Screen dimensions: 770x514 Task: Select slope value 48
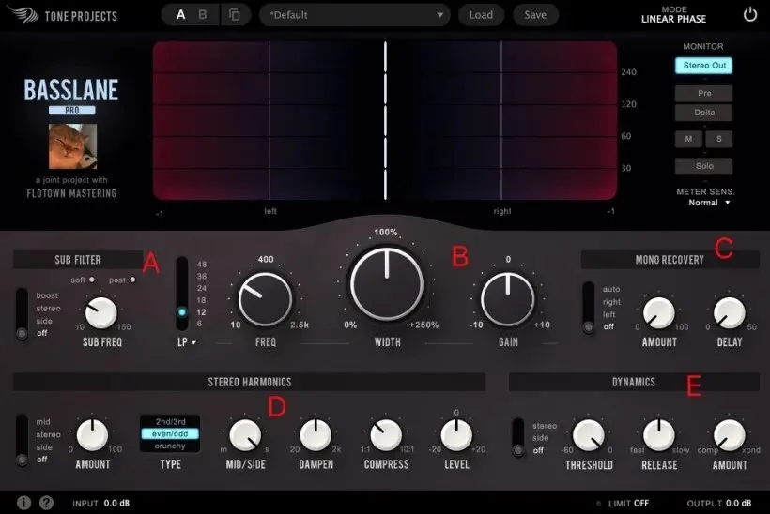202,264
